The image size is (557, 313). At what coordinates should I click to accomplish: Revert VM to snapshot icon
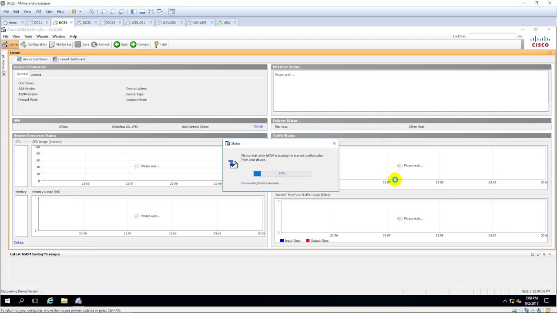point(113,11)
